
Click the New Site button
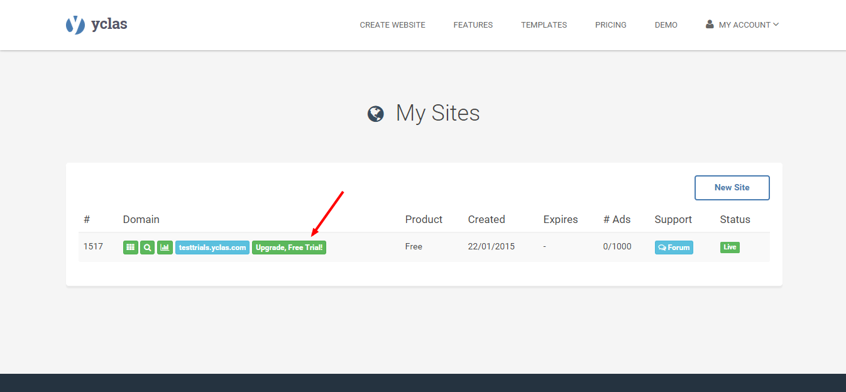tap(732, 188)
